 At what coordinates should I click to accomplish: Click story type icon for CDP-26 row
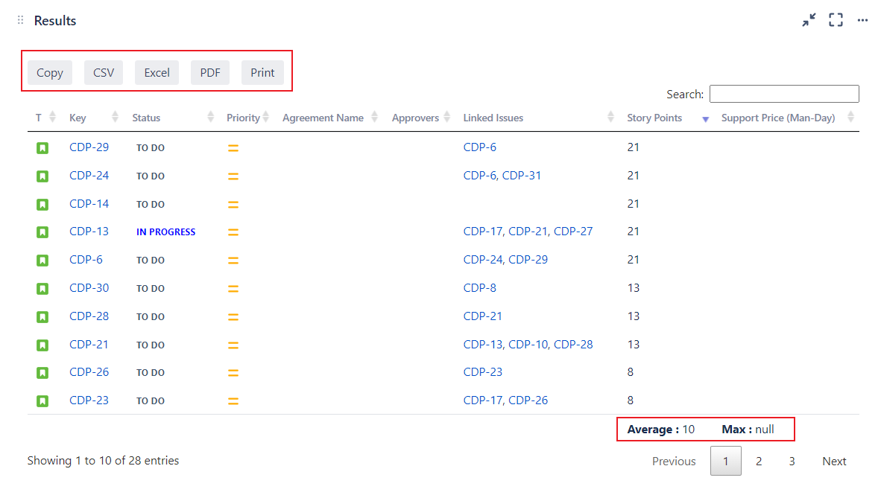(42, 373)
